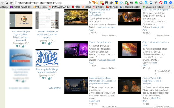This screenshot has height=108, width=174.
Task: Open the Pinterest extension icon
Action: [161, 3]
